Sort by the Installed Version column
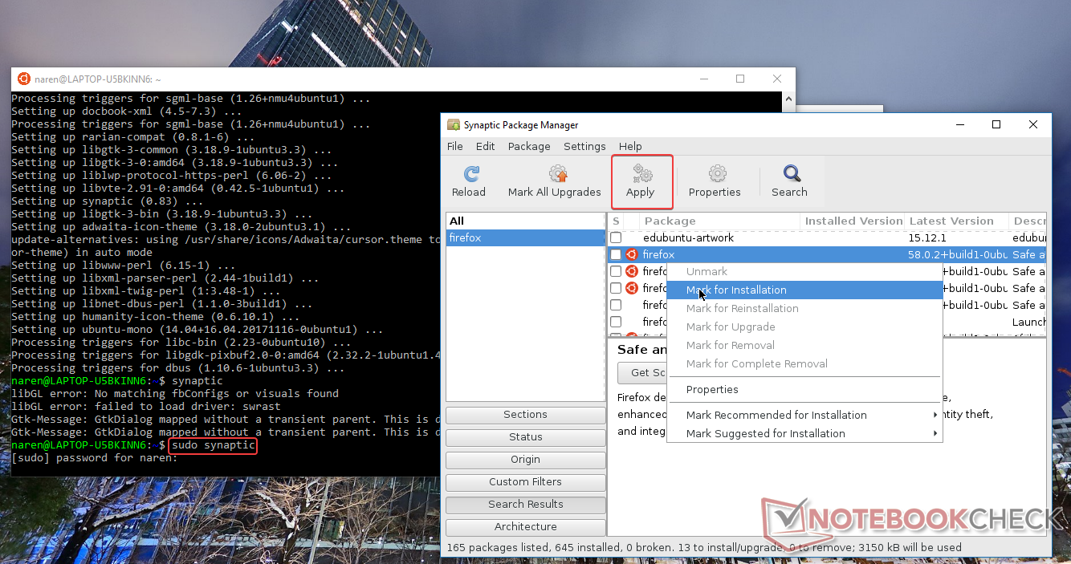 click(x=853, y=221)
